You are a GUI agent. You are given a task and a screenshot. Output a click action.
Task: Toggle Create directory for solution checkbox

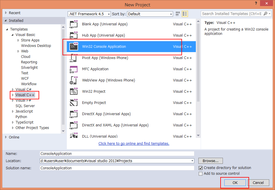click(201, 168)
